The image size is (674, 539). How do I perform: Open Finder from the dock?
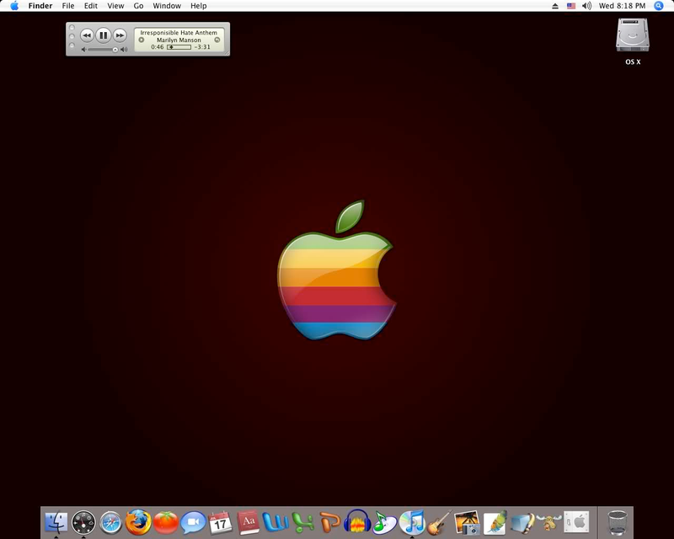(x=56, y=522)
